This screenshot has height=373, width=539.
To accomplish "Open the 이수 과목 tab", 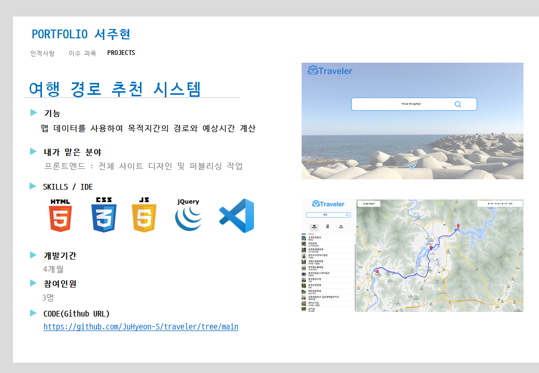I will (x=82, y=53).
